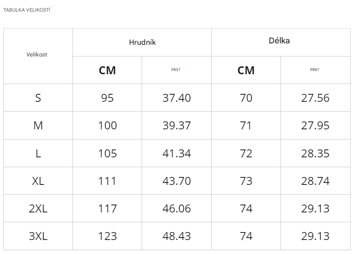352x254 pixels.
Task: Click chest value 39.37 for size M
Action: (177, 126)
